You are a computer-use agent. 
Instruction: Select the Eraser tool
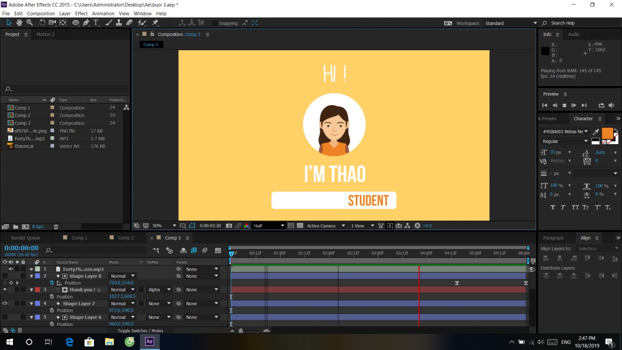point(129,23)
